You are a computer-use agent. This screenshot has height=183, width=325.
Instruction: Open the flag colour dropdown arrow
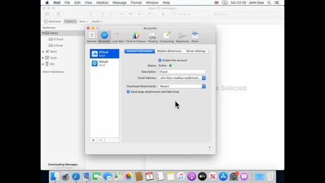154,14
